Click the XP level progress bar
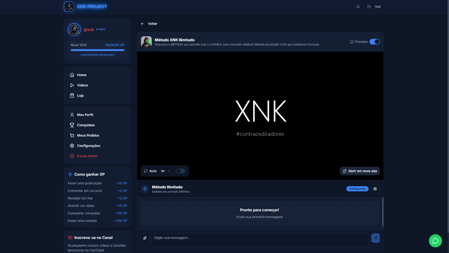 97,50
